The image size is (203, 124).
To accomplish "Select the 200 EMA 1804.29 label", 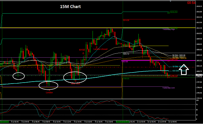I will click(179, 58).
